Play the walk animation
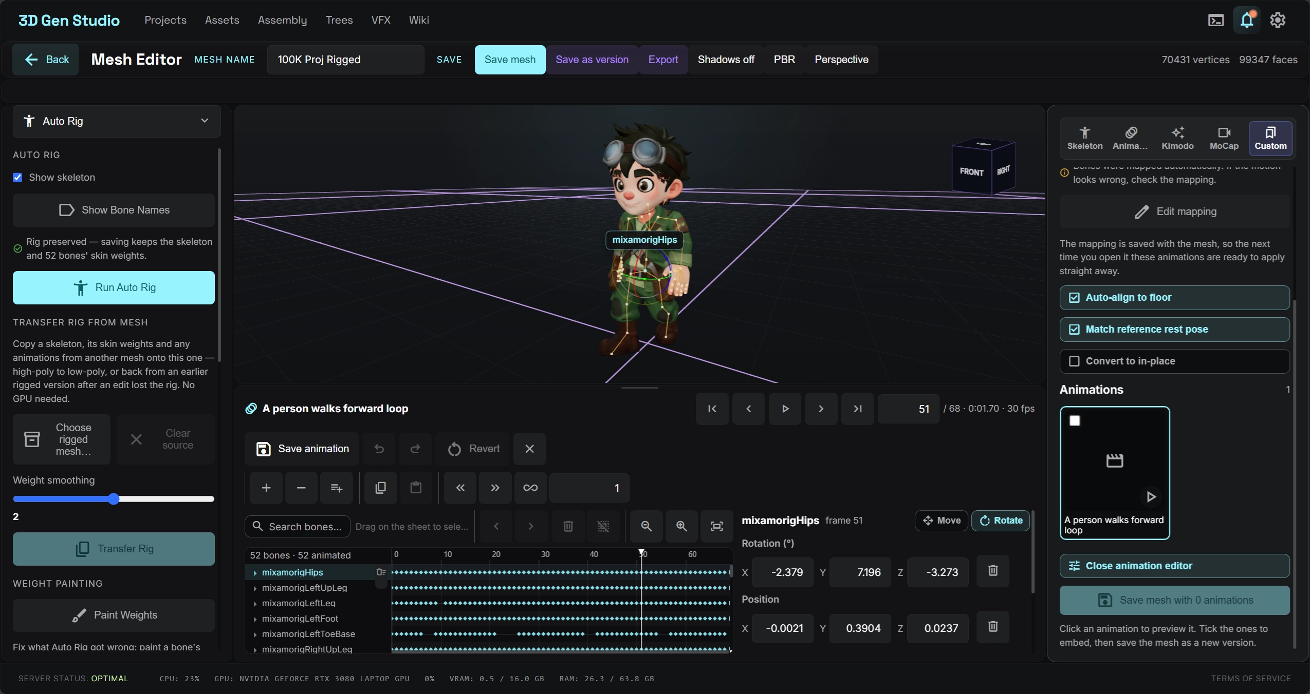Viewport: 1310px width, 694px height. (x=785, y=409)
